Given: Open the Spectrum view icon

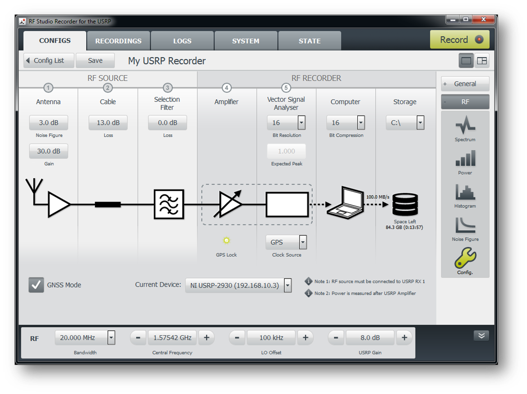Looking at the screenshot, I should (465, 125).
